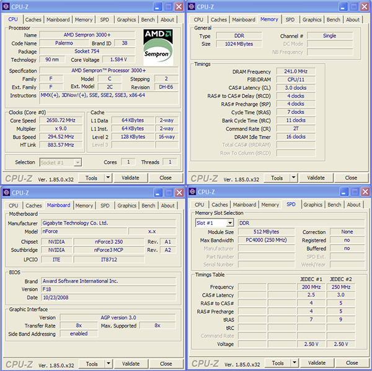The height and width of the screenshot is (371, 372).
Task: Click the Core Voltage value 1.584 V
Action: pyautogui.click(x=118, y=59)
